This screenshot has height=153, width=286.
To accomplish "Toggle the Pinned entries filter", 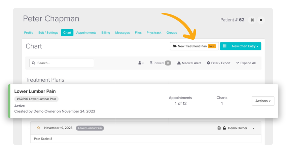I will 160,63.
